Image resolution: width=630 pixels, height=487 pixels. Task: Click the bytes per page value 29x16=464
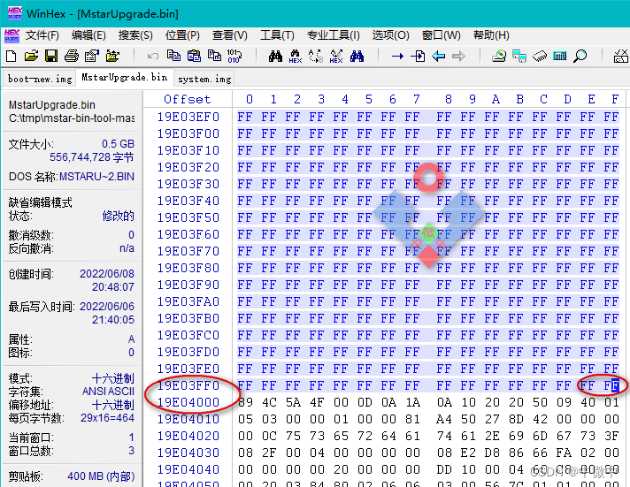tap(107, 418)
